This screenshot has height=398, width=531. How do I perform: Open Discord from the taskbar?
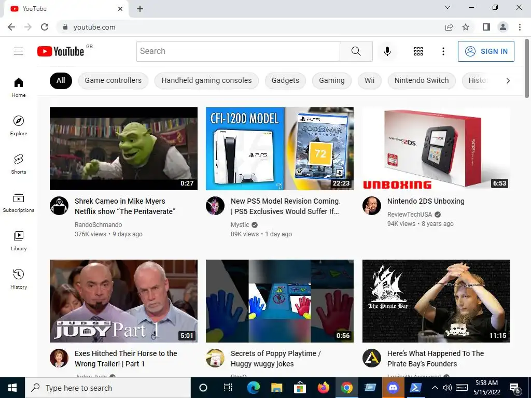tap(393, 388)
